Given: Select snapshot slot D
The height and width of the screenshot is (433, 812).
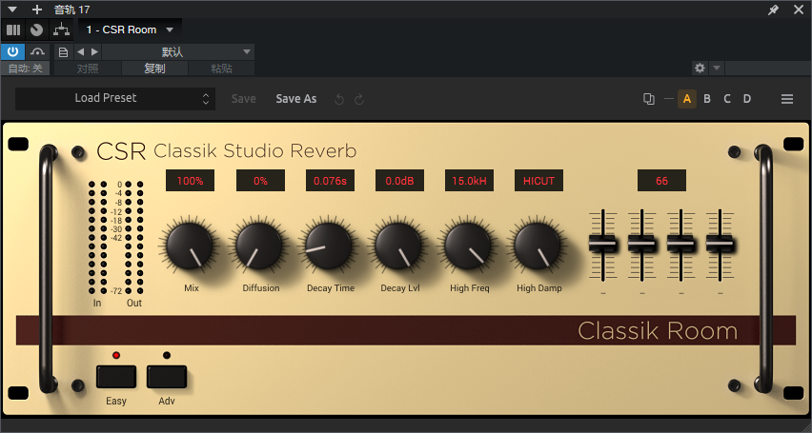Looking at the screenshot, I should (x=747, y=99).
